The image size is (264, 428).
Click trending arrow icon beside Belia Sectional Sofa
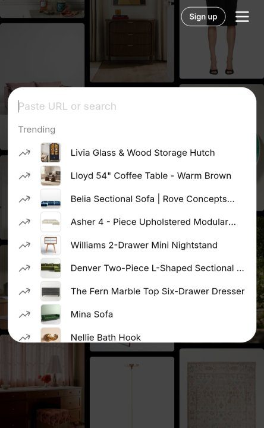point(24,199)
